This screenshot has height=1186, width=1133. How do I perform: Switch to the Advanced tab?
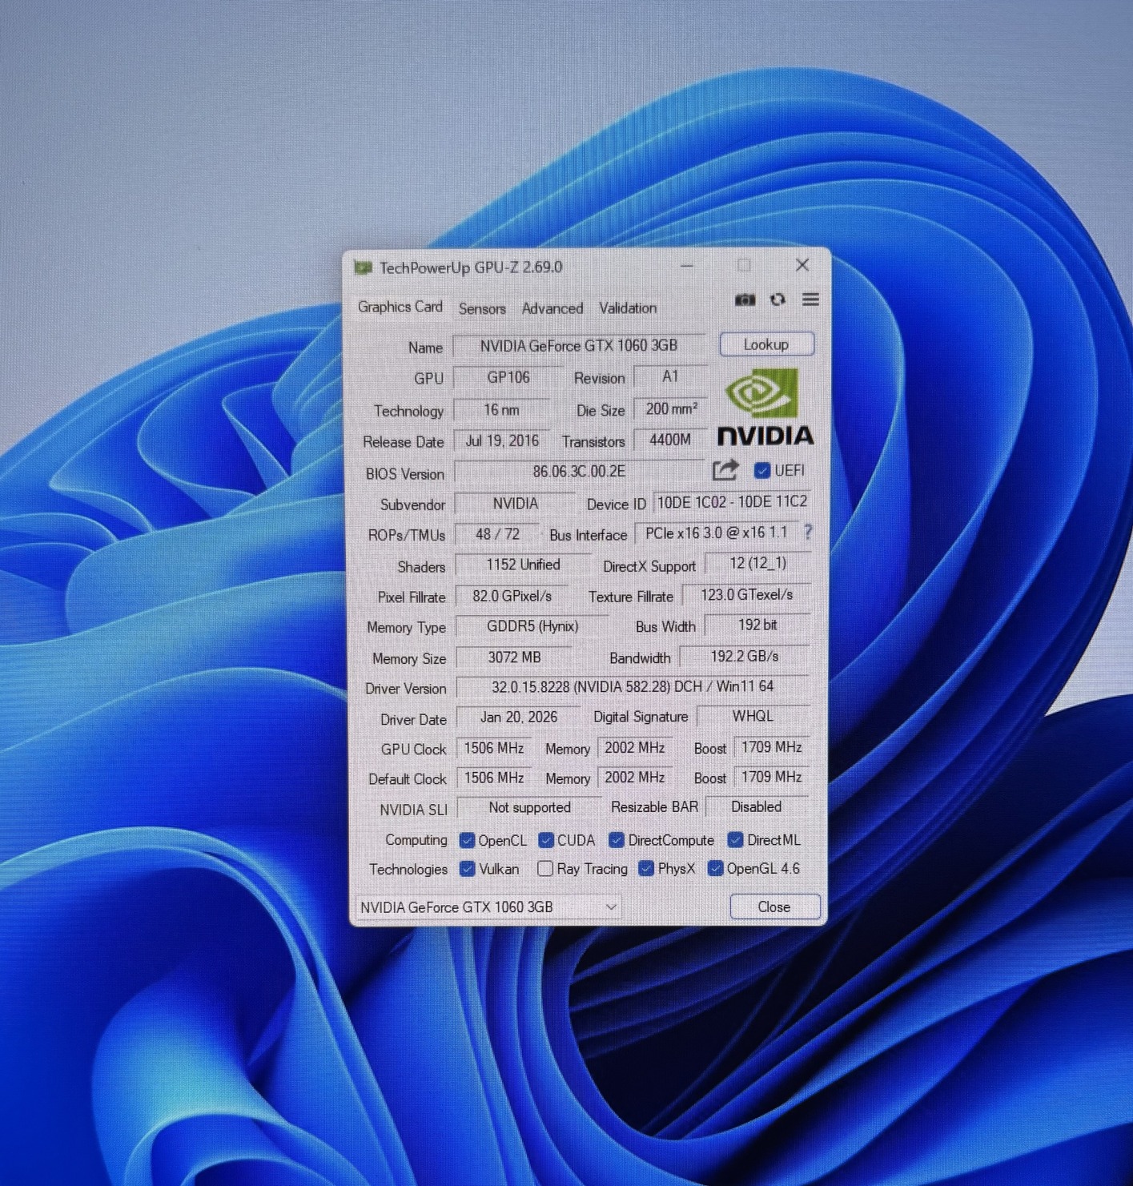[552, 308]
